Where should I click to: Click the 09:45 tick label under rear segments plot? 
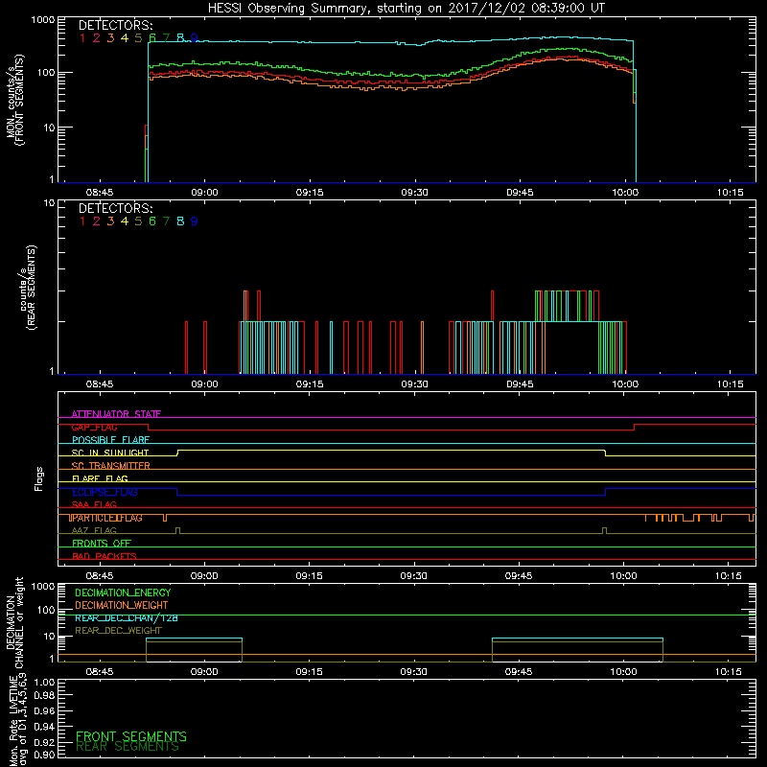520,384
